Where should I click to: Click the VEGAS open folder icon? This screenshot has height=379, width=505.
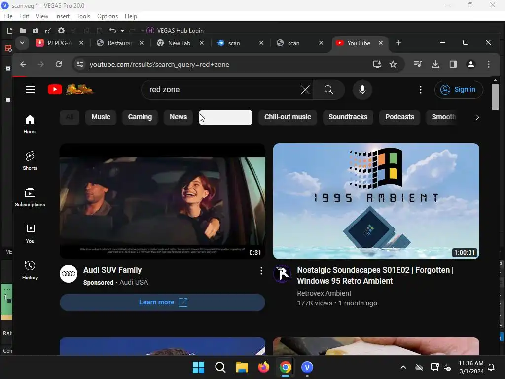pos(23,30)
